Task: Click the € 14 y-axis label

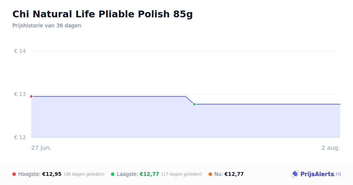Action: [x=20, y=51]
